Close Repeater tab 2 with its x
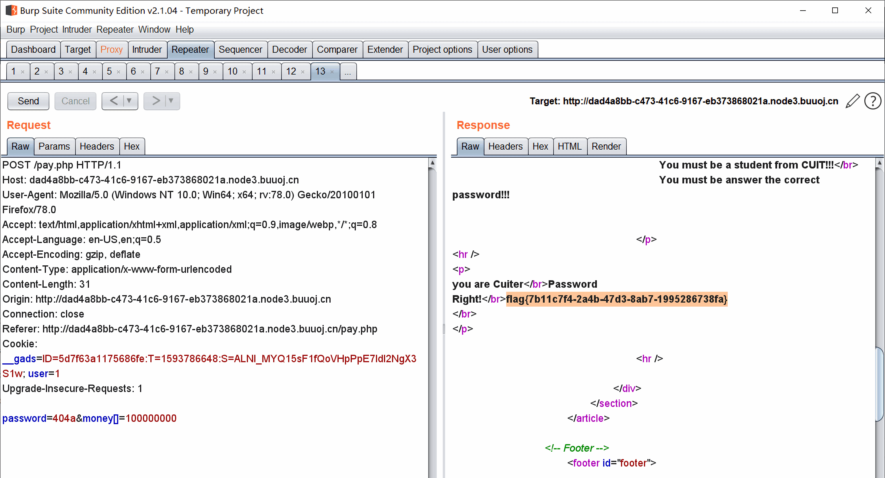The height and width of the screenshot is (478, 885). point(46,72)
